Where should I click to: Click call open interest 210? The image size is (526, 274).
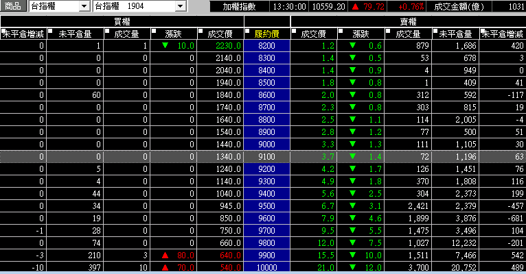pos(94,256)
